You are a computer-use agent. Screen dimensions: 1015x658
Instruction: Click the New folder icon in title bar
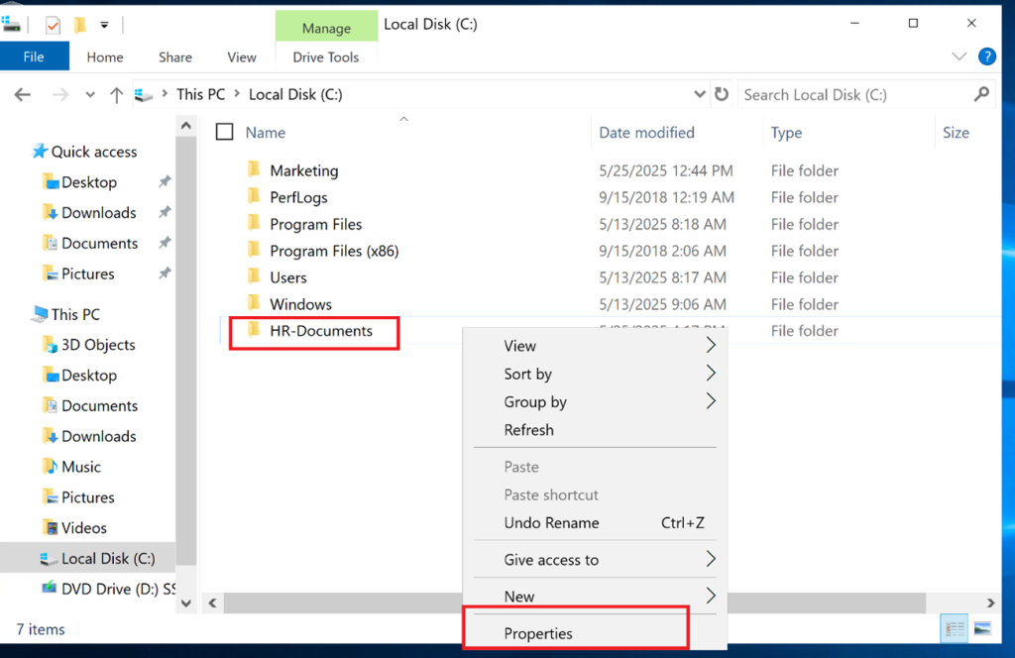point(79,24)
